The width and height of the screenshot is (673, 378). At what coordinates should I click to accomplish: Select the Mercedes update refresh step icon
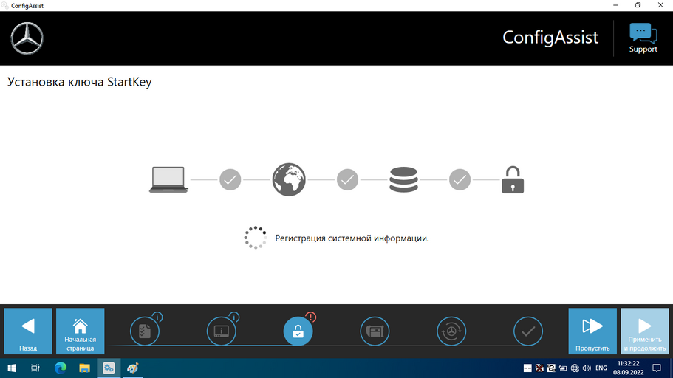pyautogui.click(x=451, y=331)
